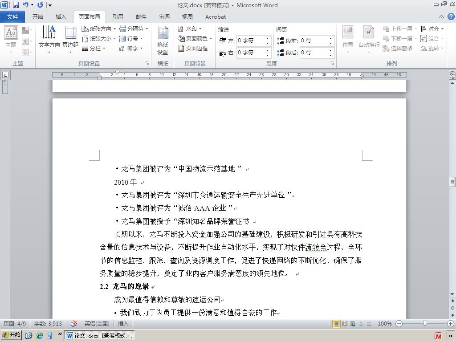The width and height of the screenshot is (456, 342).
Task: Toggle the ruler display button above scrollbar
Action: pos(452,76)
